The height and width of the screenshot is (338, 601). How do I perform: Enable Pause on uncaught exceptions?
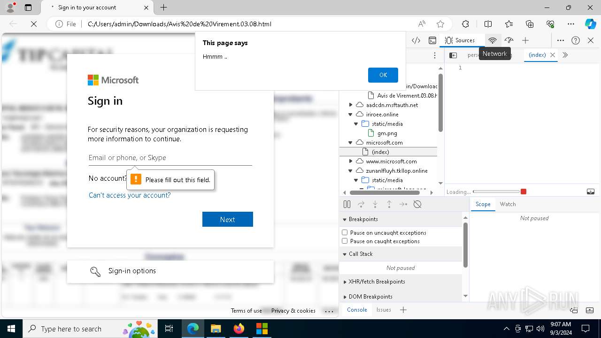[345, 232]
